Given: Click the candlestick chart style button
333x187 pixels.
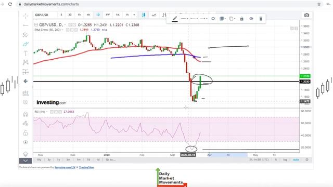Looking at the screenshot, I should pyautogui.click(x=144, y=15).
